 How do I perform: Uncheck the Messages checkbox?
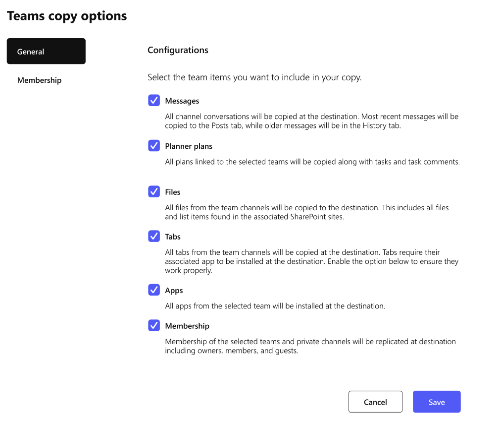pyautogui.click(x=154, y=100)
